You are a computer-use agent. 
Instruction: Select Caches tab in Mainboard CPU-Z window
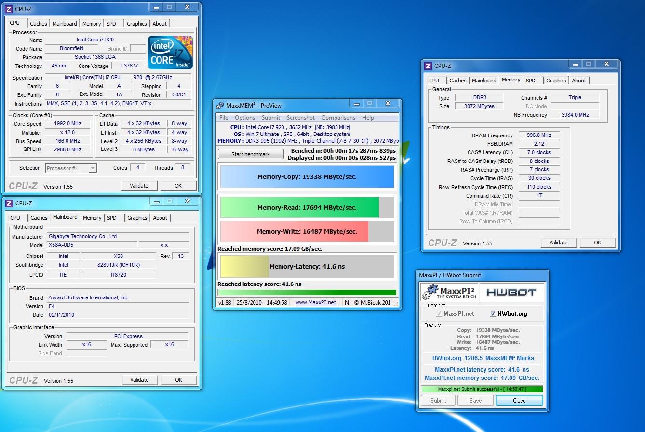[x=39, y=218]
